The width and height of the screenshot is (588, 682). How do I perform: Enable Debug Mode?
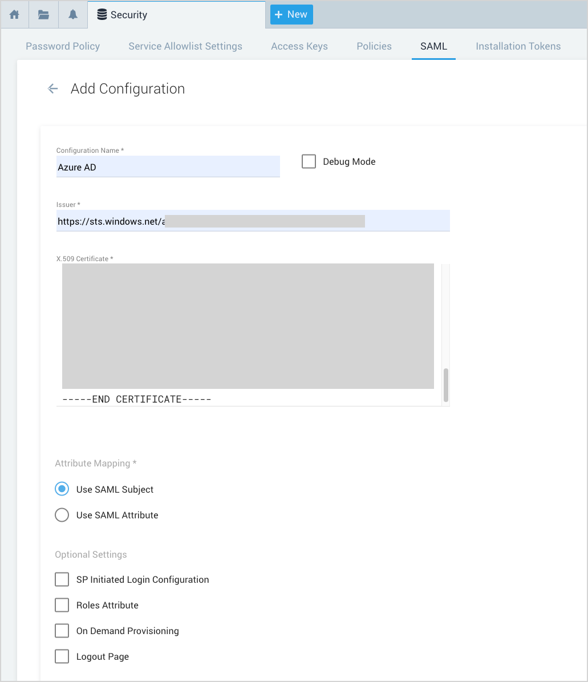(x=309, y=161)
